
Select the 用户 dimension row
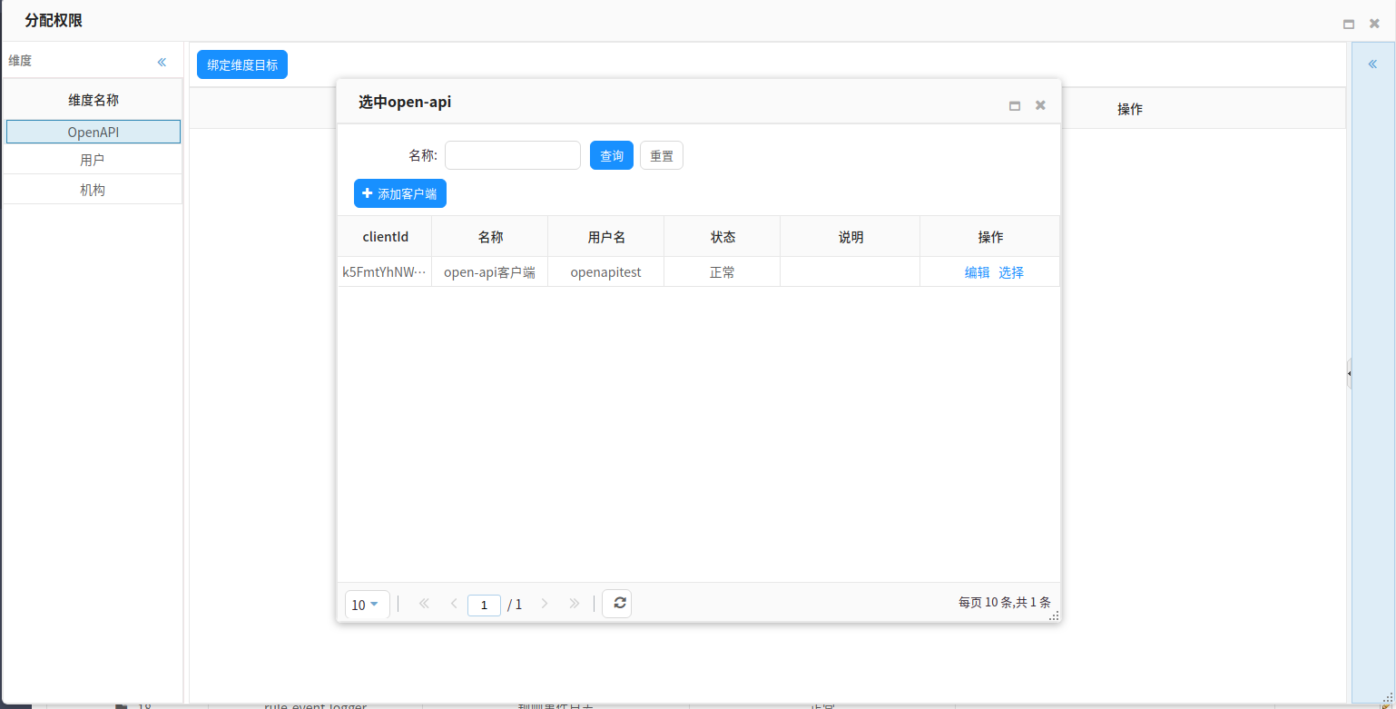coord(93,160)
